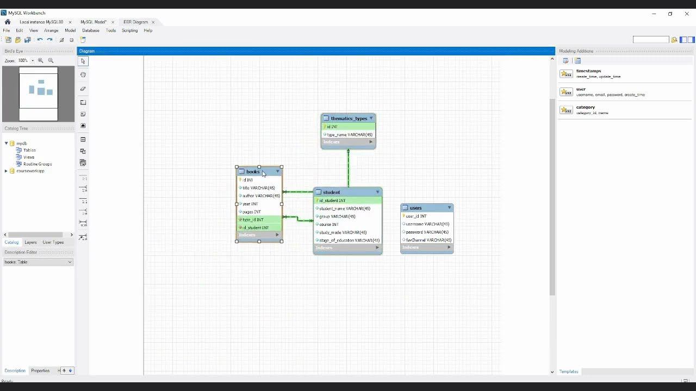
Task: Click the user template icon
Action: (x=567, y=92)
